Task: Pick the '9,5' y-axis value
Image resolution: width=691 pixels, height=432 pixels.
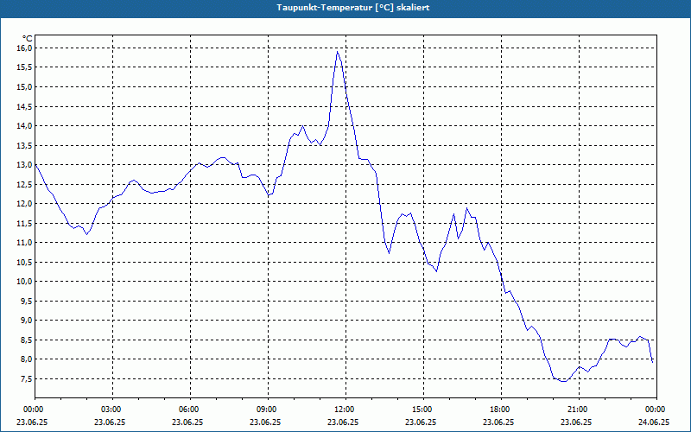Action: pos(26,301)
